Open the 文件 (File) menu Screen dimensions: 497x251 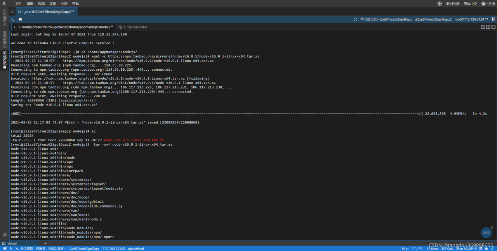(x=19, y=3)
